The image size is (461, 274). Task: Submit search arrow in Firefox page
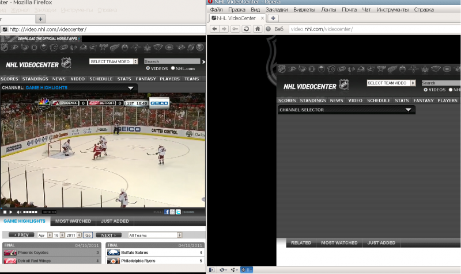tap(203, 61)
